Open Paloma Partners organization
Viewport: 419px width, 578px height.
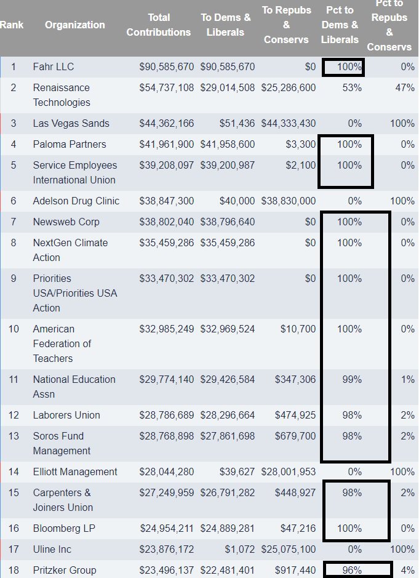pos(70,144)
